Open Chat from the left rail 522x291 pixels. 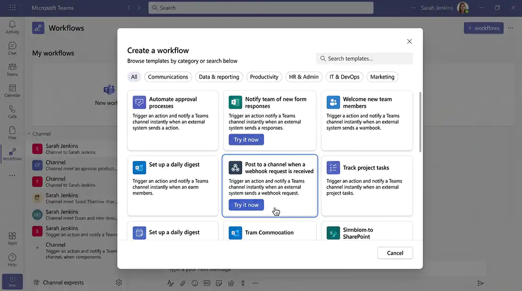(x=12, y=48)
